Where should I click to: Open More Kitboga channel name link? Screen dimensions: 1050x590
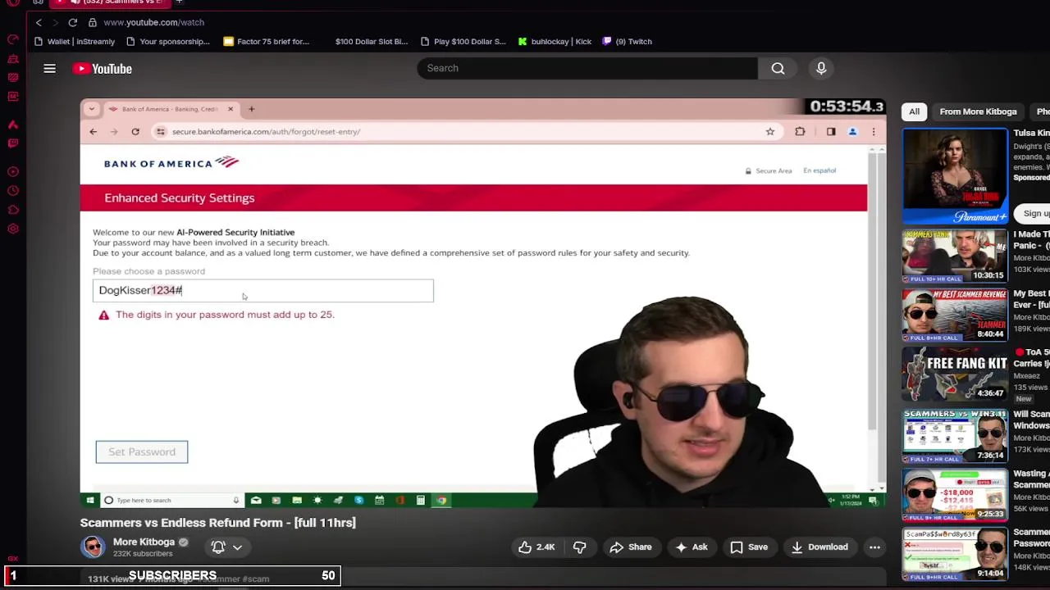[x=144, y=542]
